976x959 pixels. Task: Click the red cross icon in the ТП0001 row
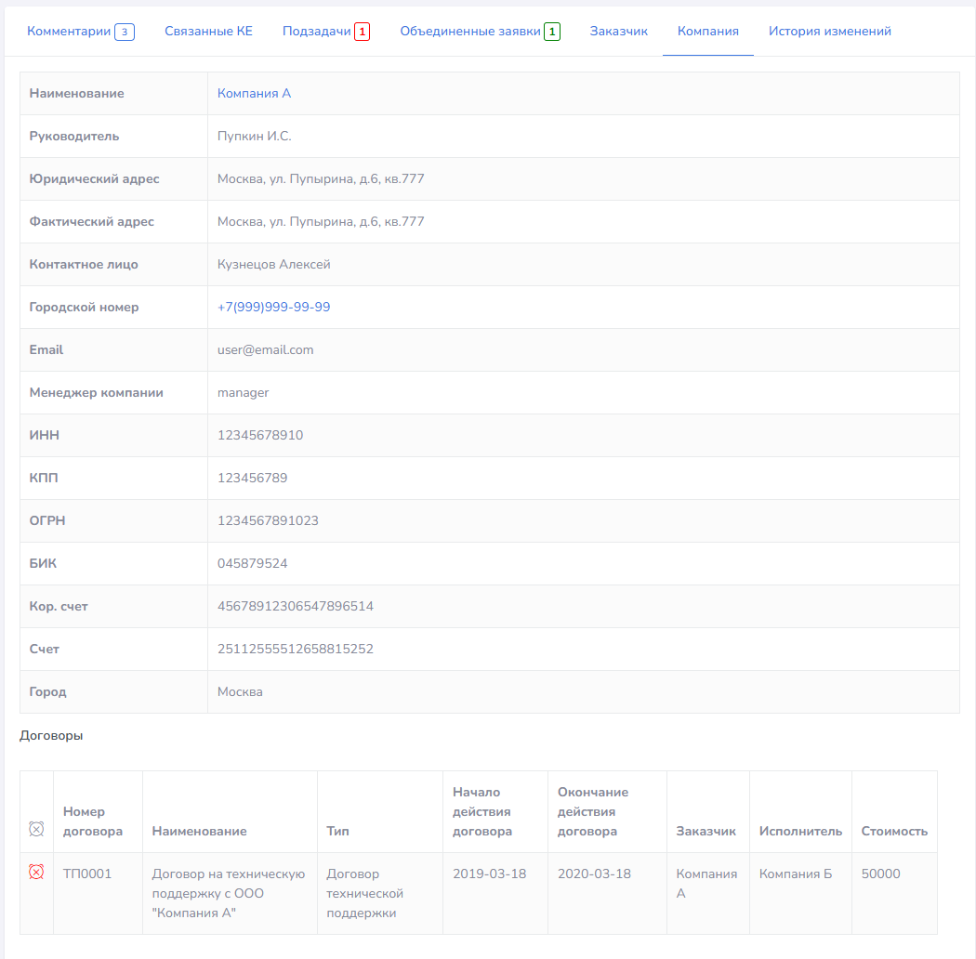coord(36,872)
